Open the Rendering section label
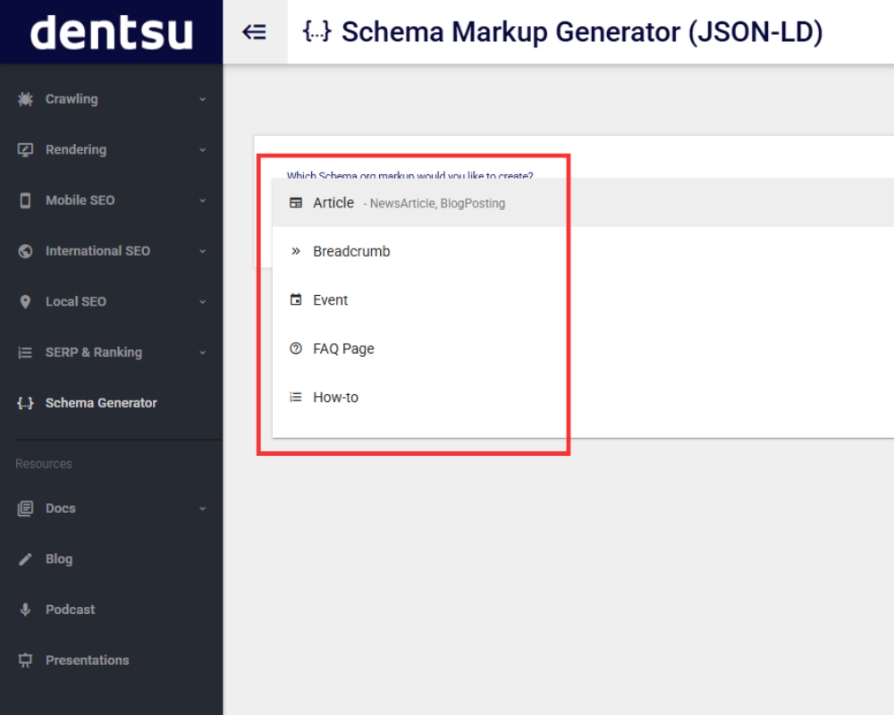Viewport: 894px width, 715px height. (76, 150)
